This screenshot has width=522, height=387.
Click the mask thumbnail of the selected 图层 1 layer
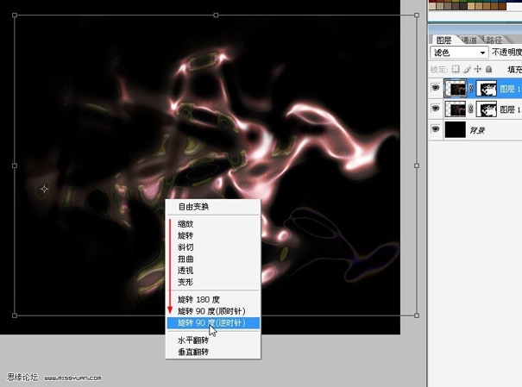[x=486, y=89]
